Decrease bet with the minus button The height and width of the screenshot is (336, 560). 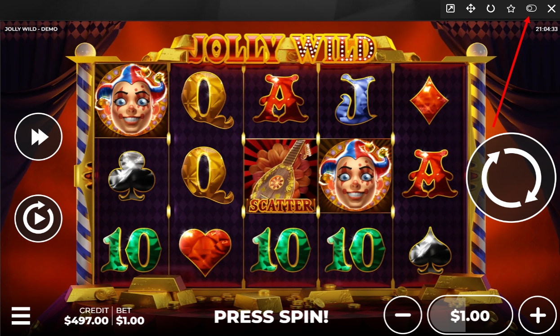point(403,315)
